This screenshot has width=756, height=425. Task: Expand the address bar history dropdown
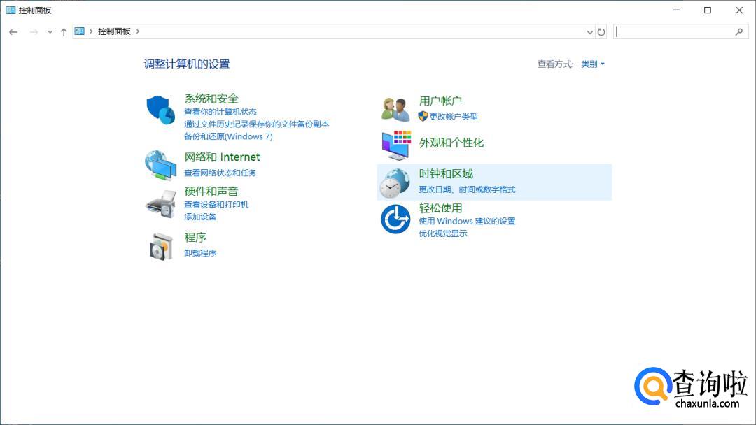point(589,32)
